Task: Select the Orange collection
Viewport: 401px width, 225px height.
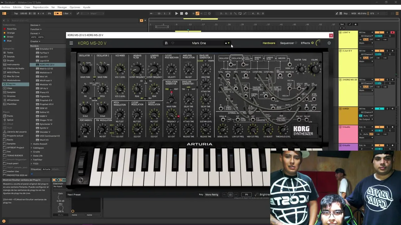Action: point(11,33)
